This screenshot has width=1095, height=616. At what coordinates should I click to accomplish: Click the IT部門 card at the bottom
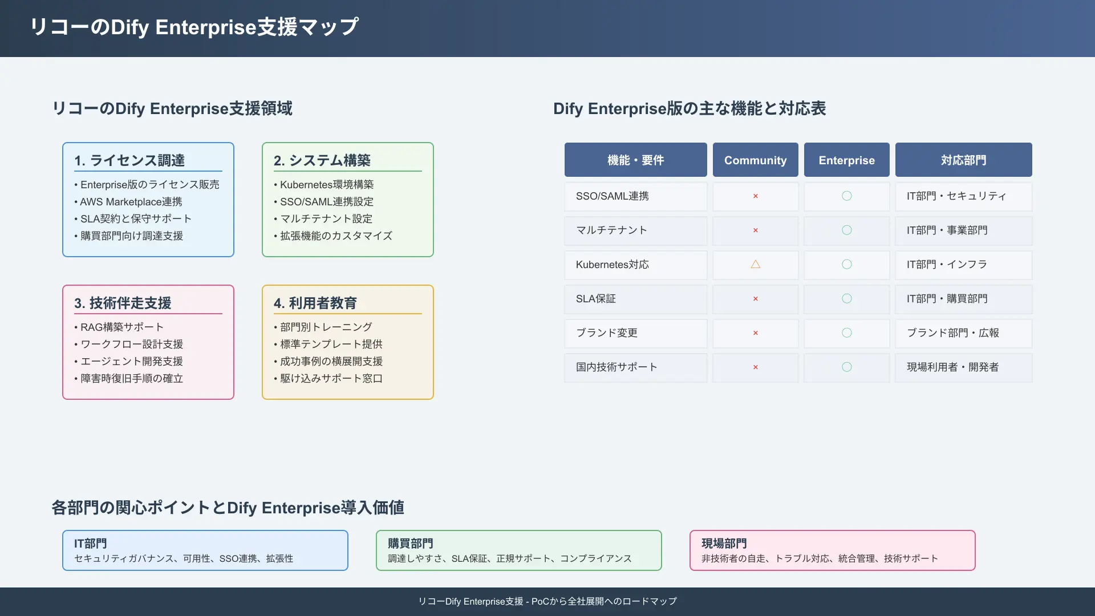pyautogui.click(x=205, y=550)
